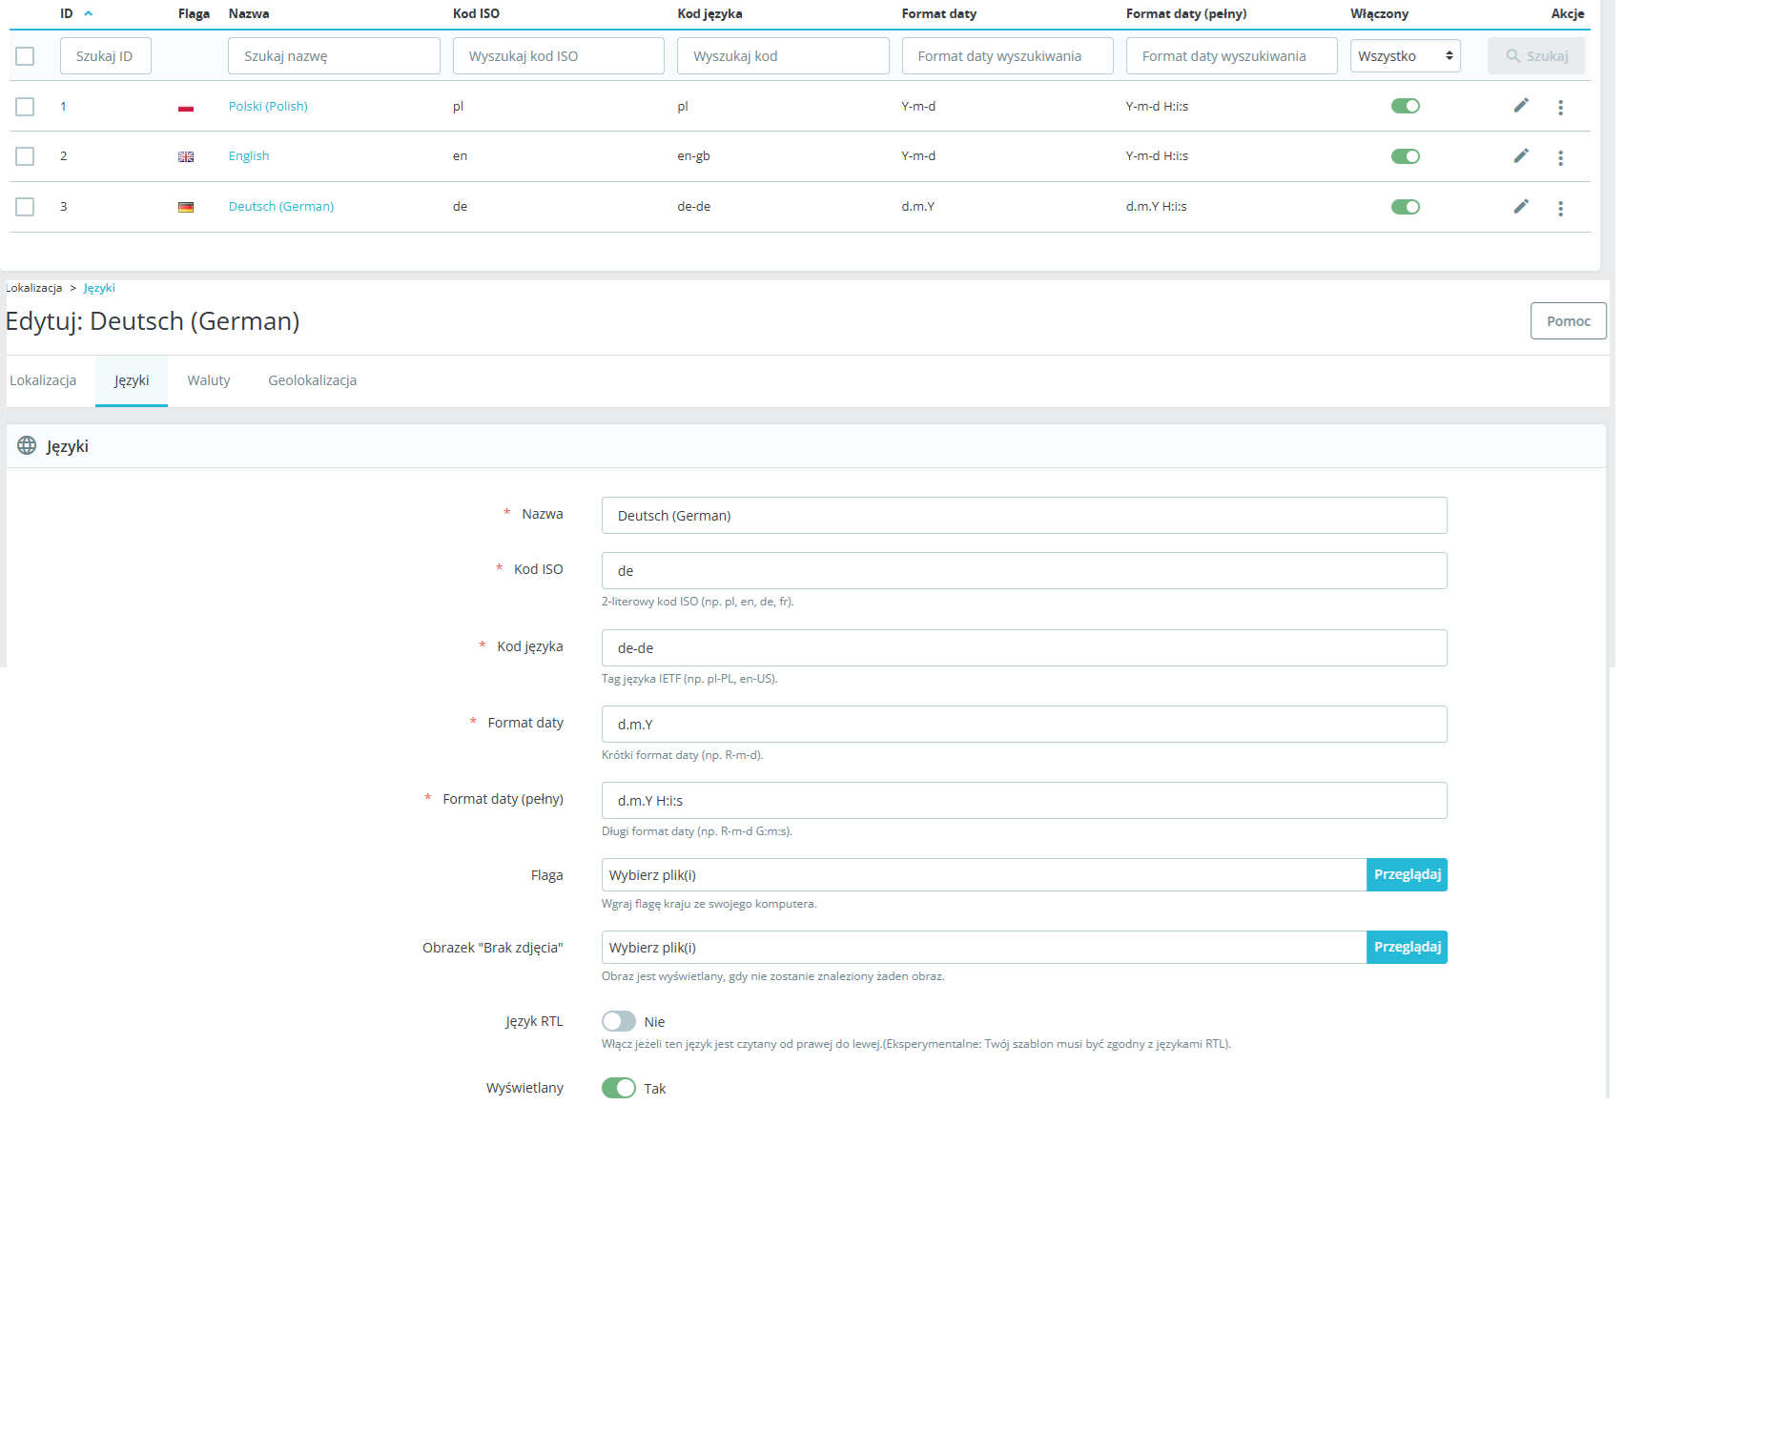
Task: Disable the Polski language toggle
Action: point(1406,106)
